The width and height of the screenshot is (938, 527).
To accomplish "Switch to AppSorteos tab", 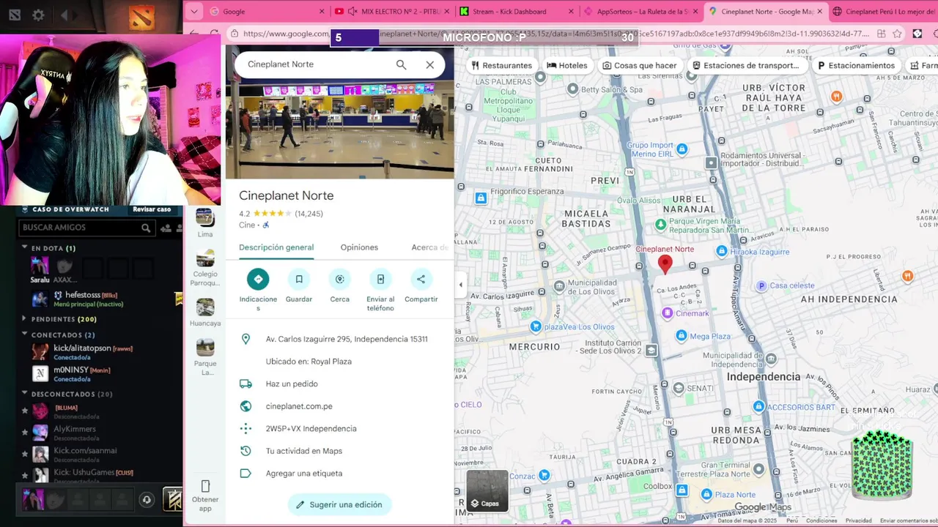I will 640,12.
